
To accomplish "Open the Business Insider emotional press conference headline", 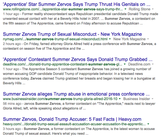I will [x=76, y=94].
